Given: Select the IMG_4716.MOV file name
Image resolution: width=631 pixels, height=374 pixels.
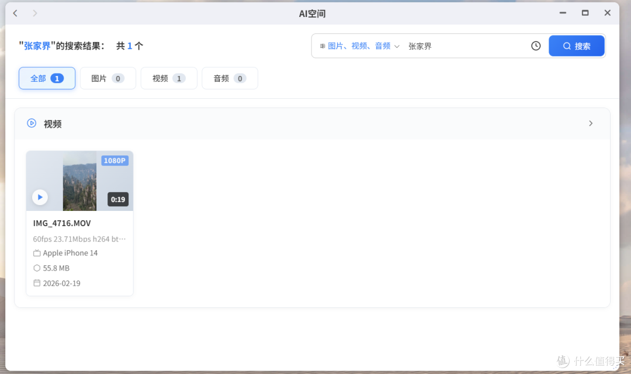Looking at the screenshot, I should (62, 223).
